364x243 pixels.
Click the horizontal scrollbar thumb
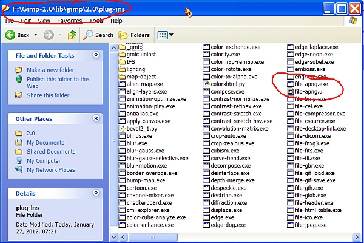coord(152,237)
